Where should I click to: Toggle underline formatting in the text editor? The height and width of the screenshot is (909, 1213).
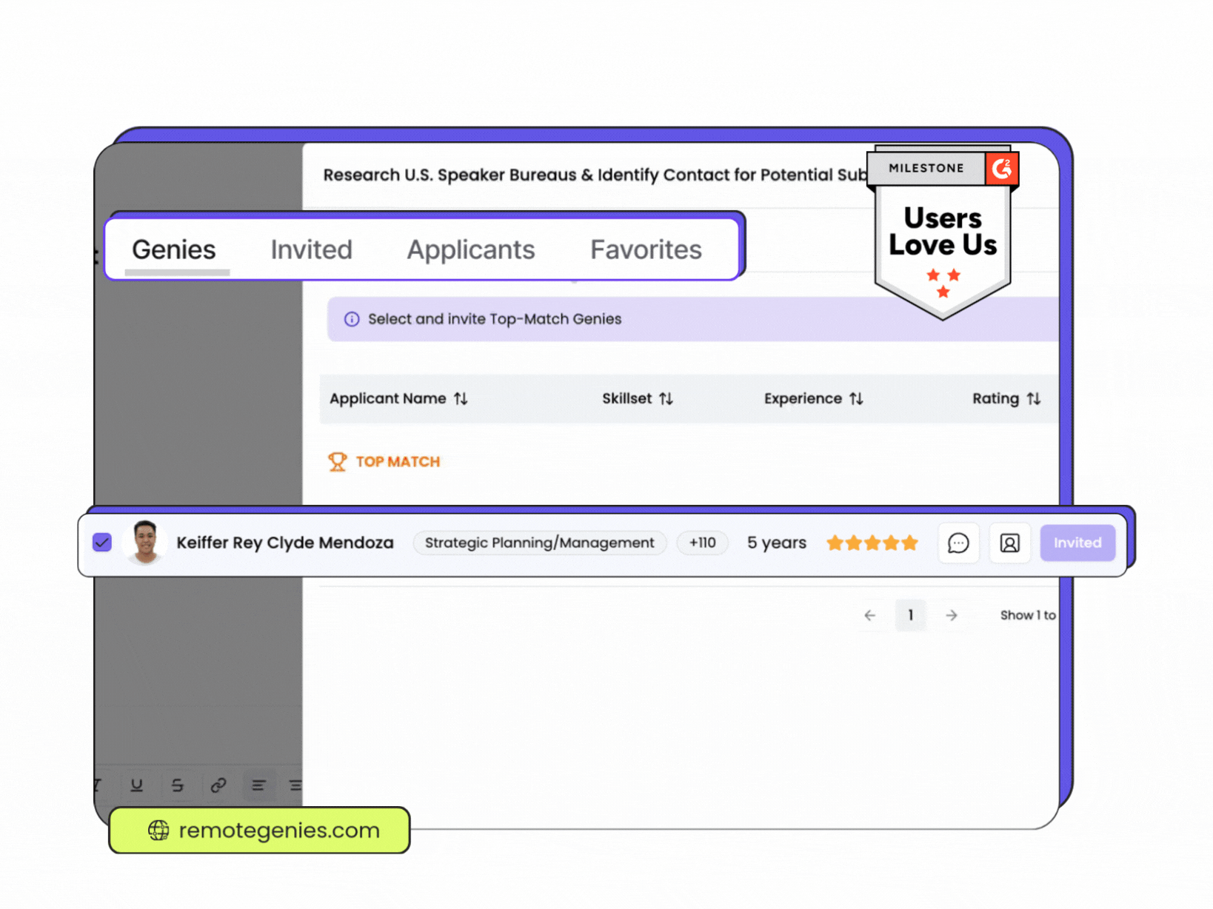(136, 785)
